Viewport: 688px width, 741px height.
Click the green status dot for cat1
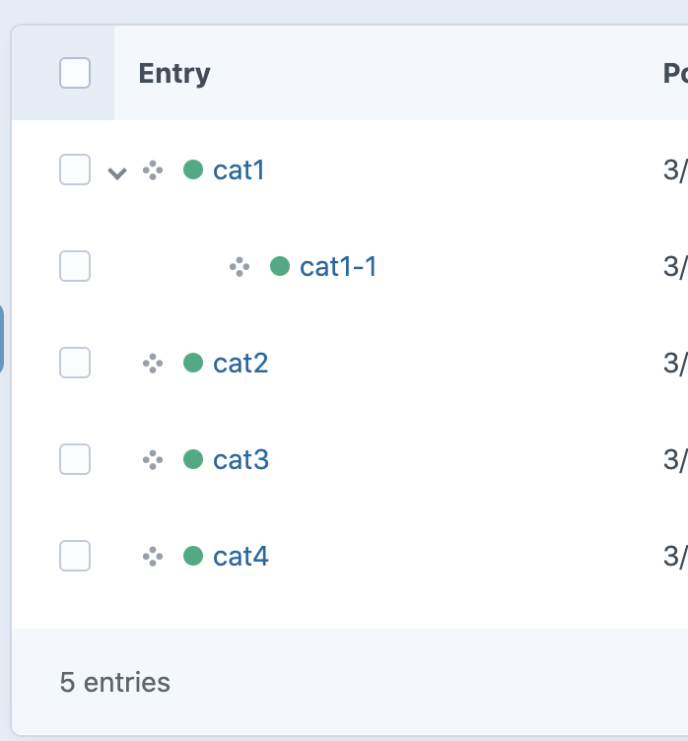[193, 170]
